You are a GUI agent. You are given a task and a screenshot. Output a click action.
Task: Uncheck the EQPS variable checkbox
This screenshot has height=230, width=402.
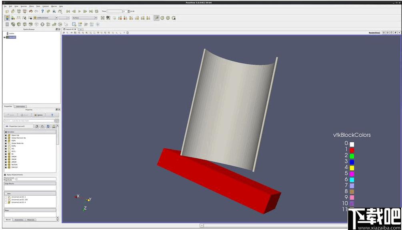click(x=6, y=141)
